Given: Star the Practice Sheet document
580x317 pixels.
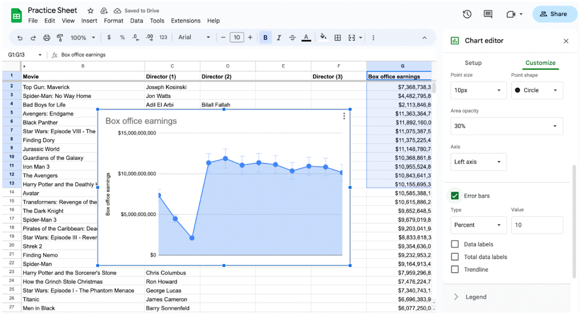Looking at the screenshot, I should pyautogui.click(x=90, y=11).
